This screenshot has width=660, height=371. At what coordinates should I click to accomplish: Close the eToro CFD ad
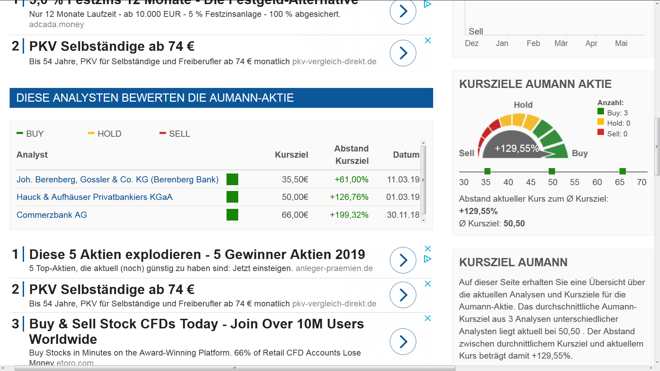click(428, 318)
